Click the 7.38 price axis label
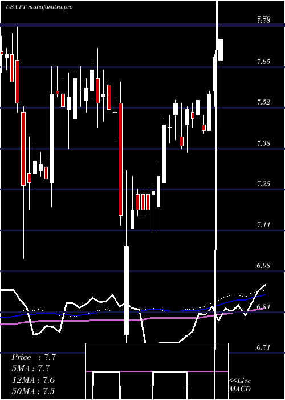 coord(263,143)
